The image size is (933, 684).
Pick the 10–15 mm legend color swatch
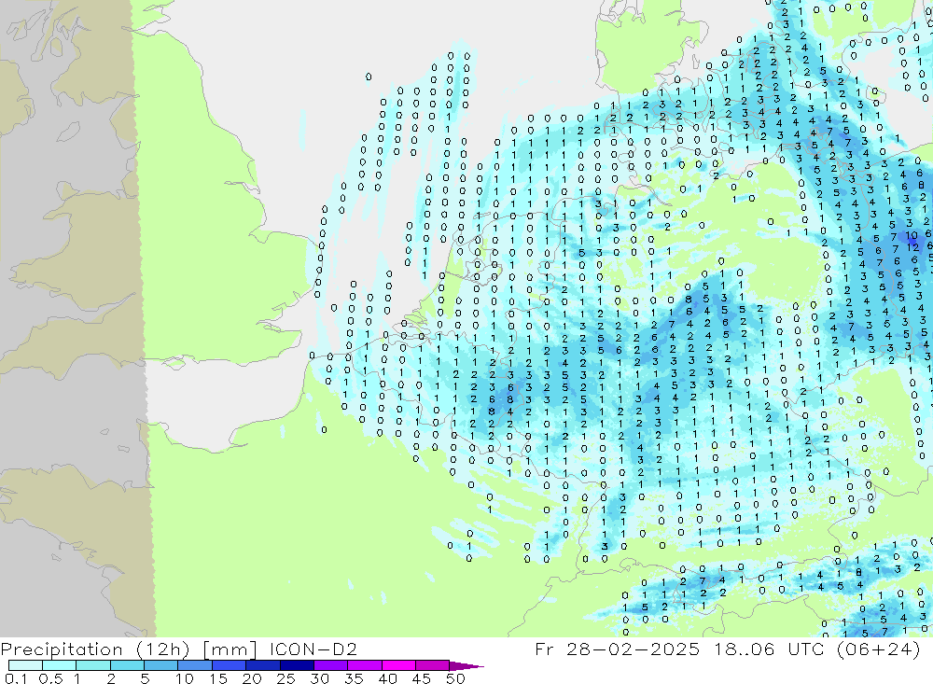(x=195, y=665)
